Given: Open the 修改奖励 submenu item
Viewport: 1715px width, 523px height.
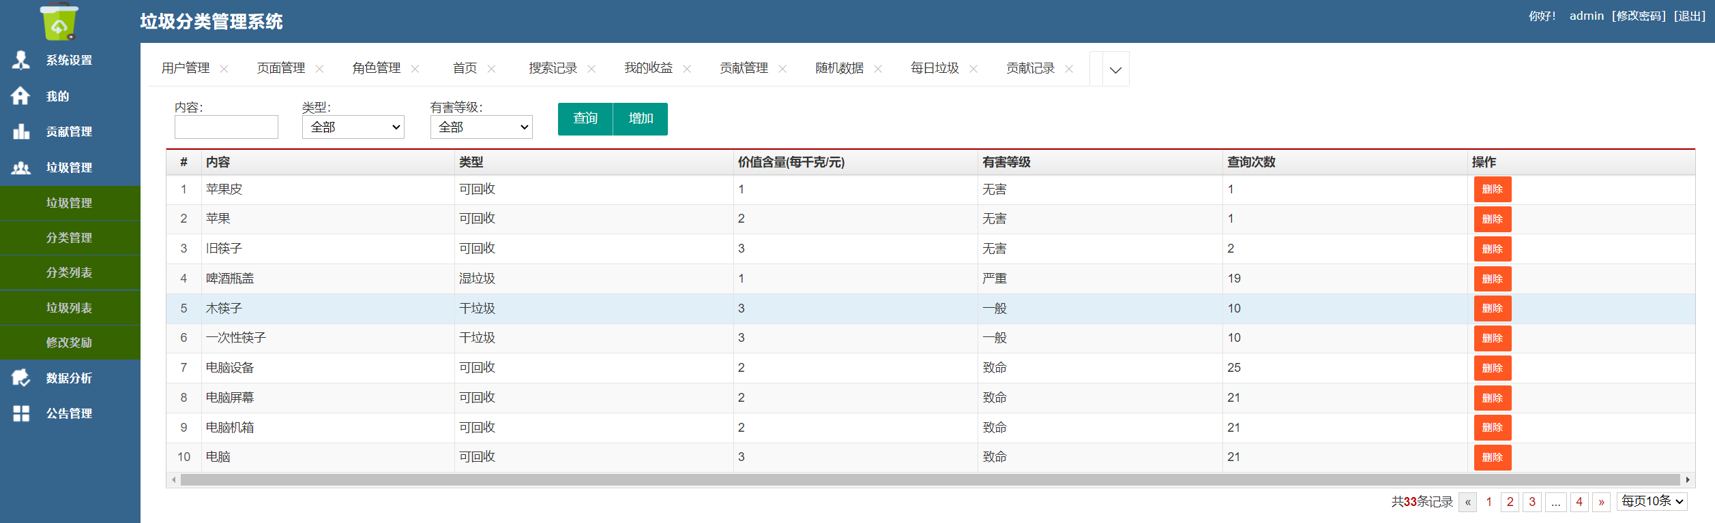Looking at the screenshot, I should (70, 343).
